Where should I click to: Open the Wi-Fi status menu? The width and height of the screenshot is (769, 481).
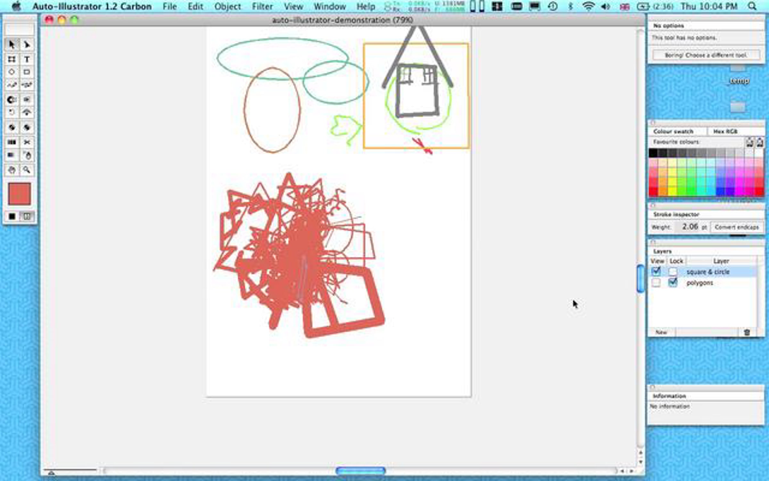point(588,6)
